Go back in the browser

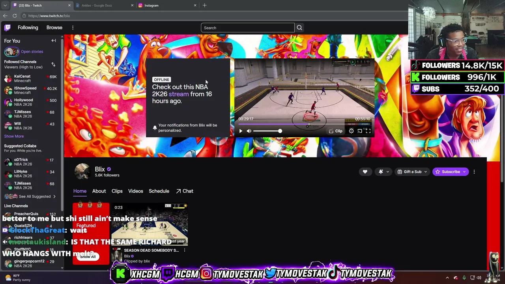click(5, 16)
